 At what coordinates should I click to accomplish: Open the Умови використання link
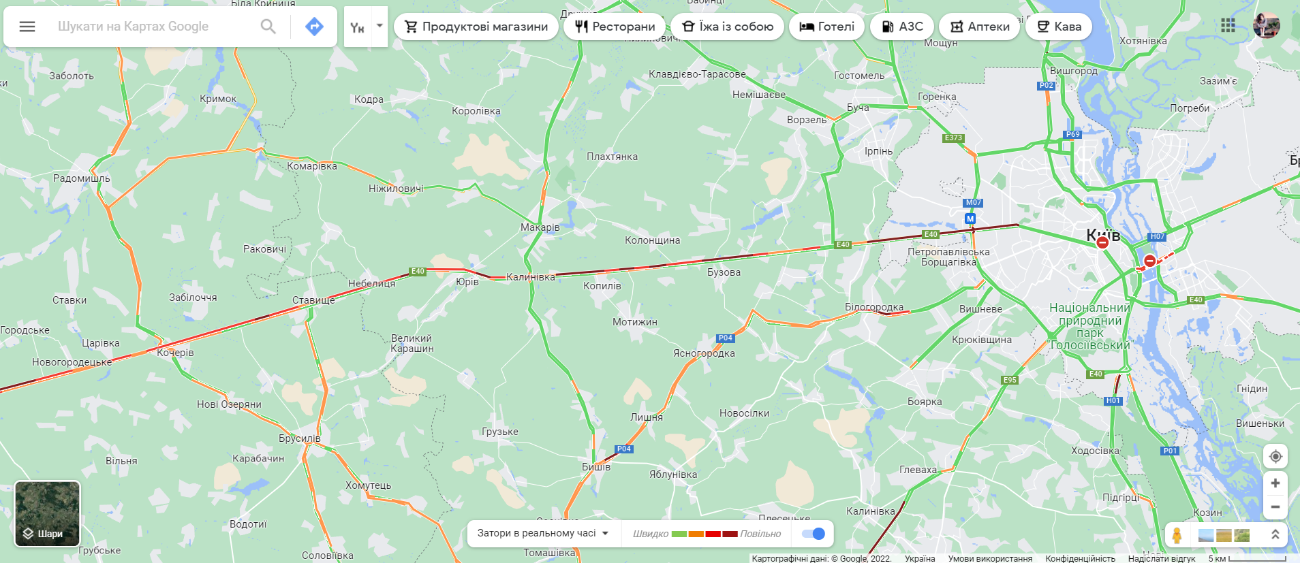tap(990, 558)
